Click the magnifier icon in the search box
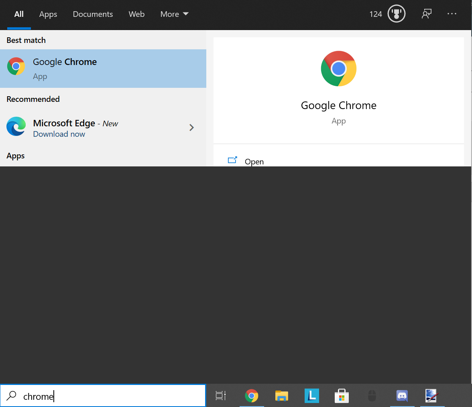The height and width of the screenshot is (407, 472). point(11,395)
